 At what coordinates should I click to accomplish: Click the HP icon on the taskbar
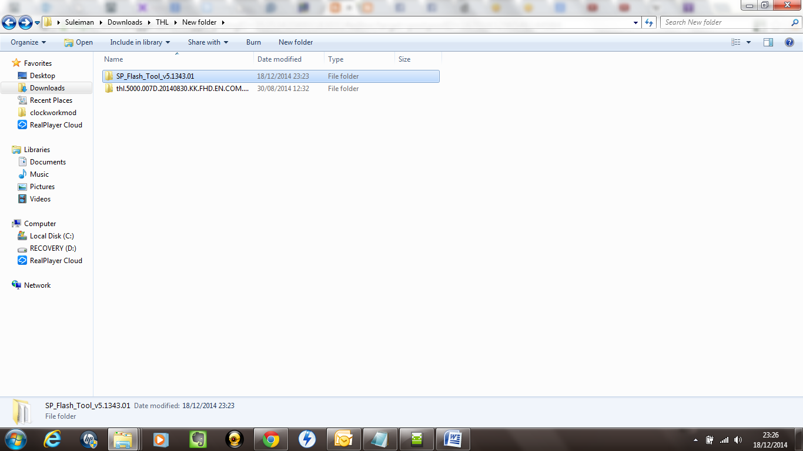pos(89,439)
